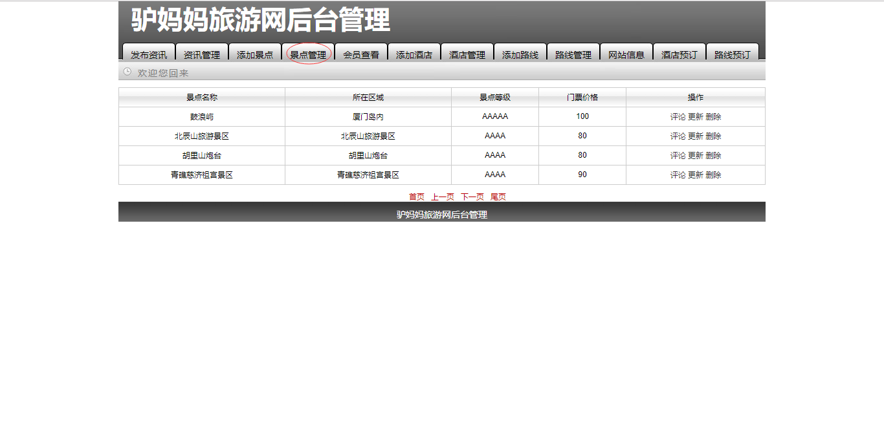This screenshot has width=884, height=426.
Task: Click the 景点名称 column header
Action: (202, 98)
